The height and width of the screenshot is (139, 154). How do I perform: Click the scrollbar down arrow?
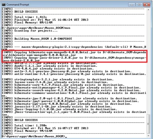pos(148,136)
